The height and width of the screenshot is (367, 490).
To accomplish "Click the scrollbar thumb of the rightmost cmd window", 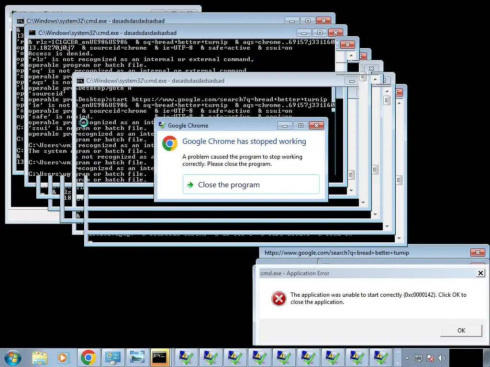I will pyautogui.click(x=399, y=180).
